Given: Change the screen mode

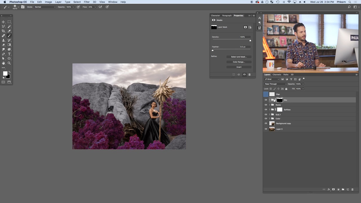Looking at the screenshot, I should click(x=9, y=82).
